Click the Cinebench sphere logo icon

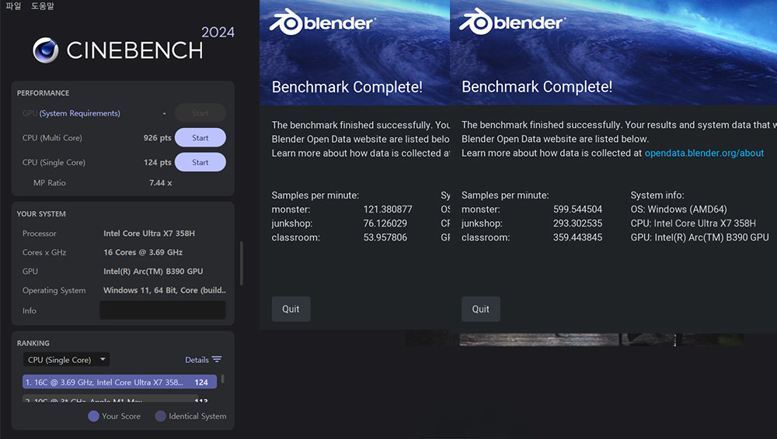pyautogui.click(x=46, y=50)
